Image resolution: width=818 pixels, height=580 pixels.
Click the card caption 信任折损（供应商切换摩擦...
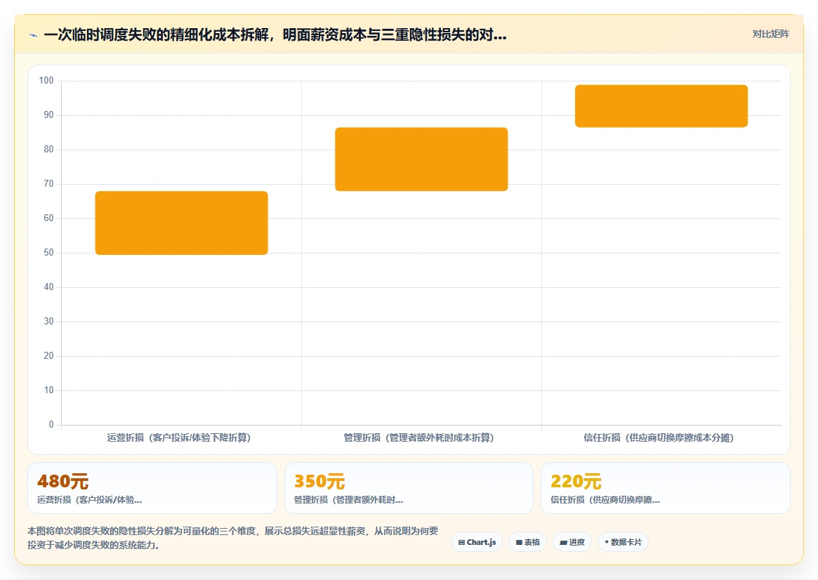coord(605,500)
